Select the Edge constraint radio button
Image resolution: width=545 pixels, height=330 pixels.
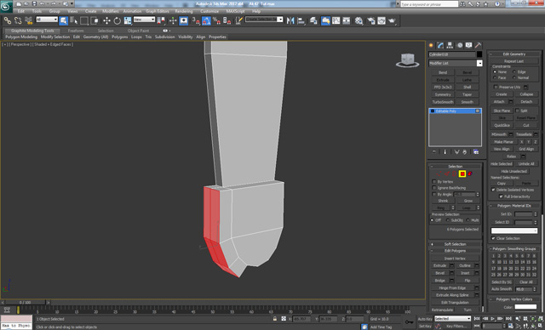514,71
